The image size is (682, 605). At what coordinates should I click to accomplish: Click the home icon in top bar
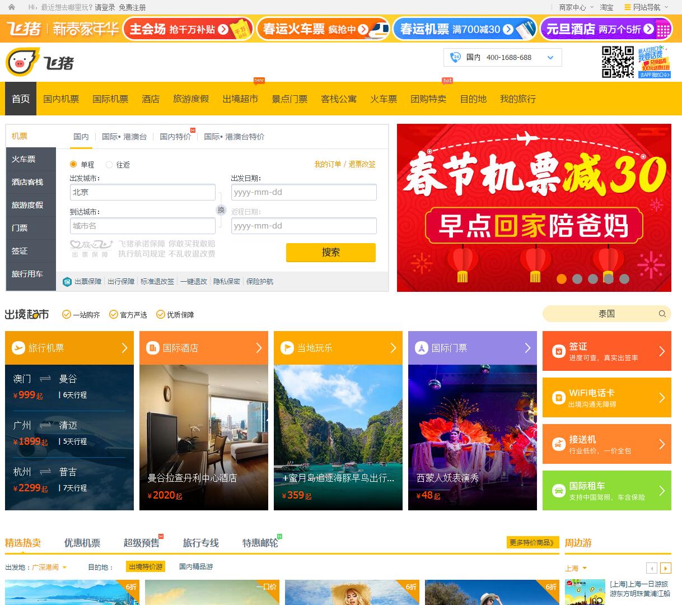(12, 7)
